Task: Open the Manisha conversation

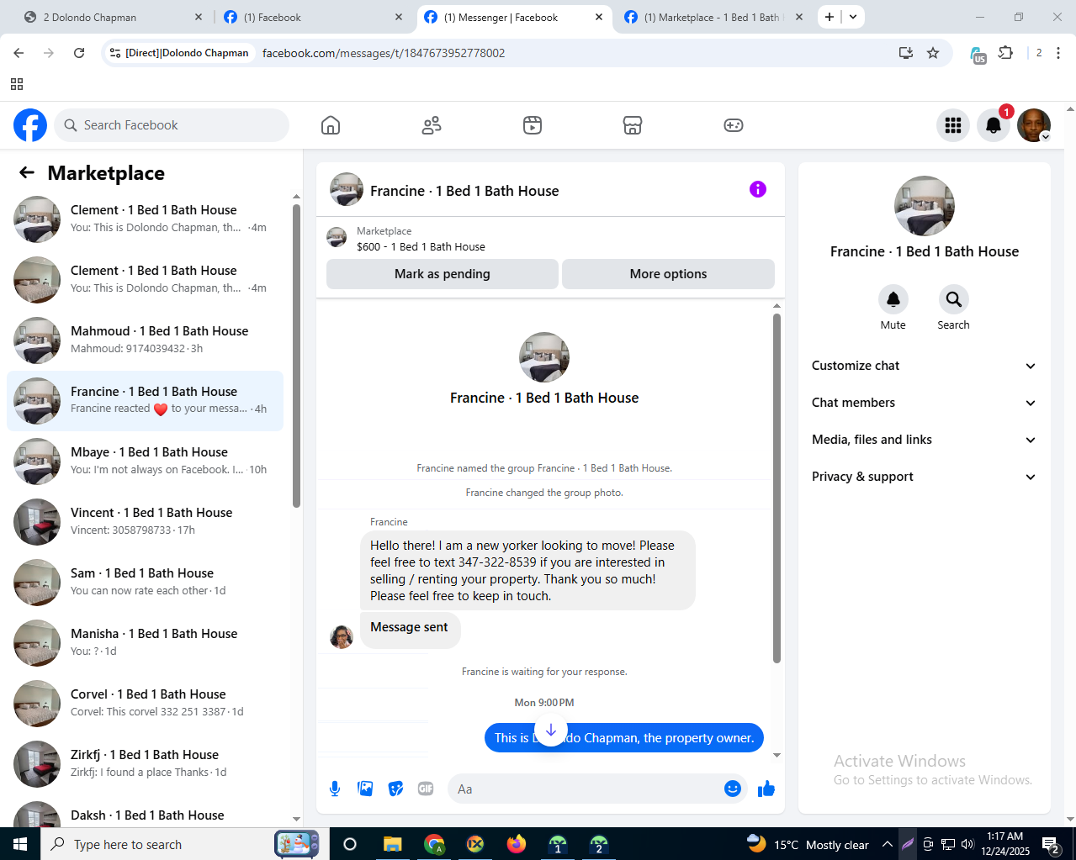Action: [146, 643]
